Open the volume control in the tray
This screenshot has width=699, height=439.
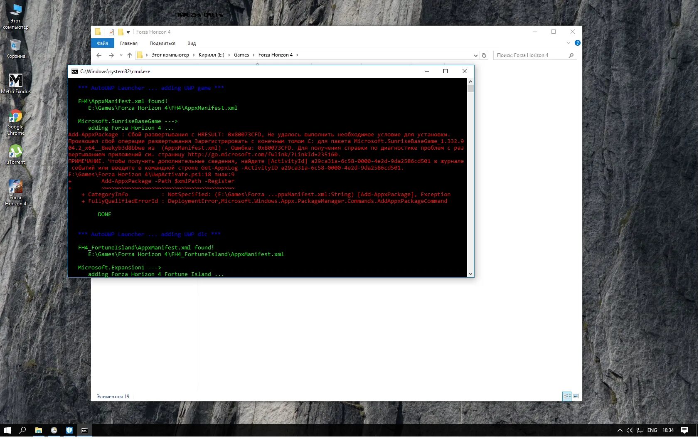click(630, 430)
